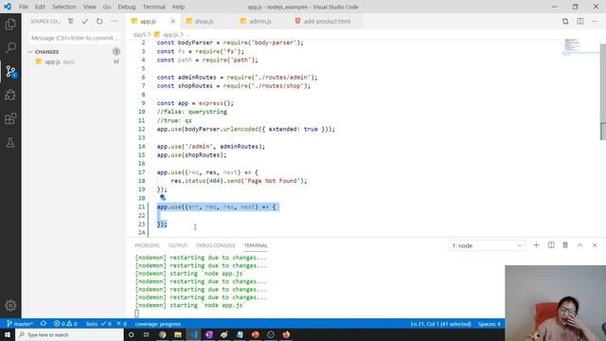Screen dimensions: 606x341
Task: Open Source Control more actions ellipsis
Action: click(x=114, y=21)
